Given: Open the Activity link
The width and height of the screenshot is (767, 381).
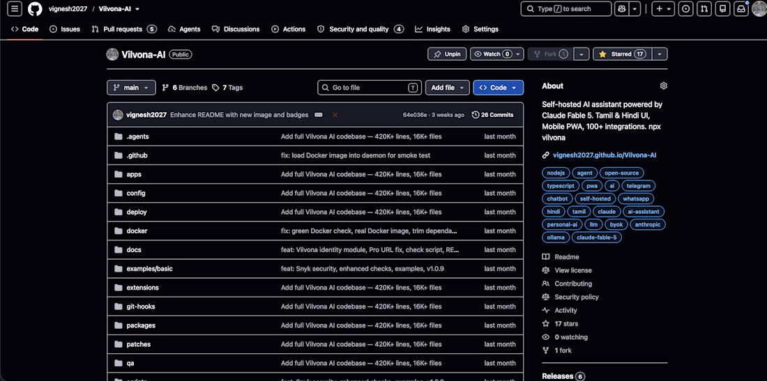Looking at the screenshot, I should tap(565, 310).
